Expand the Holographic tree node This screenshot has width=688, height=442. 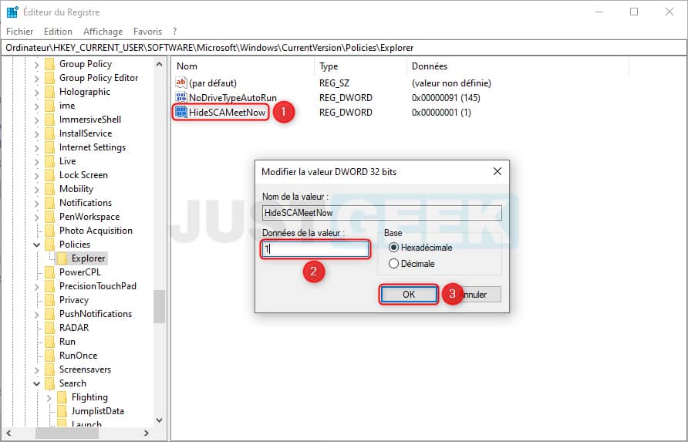[37, 92]
